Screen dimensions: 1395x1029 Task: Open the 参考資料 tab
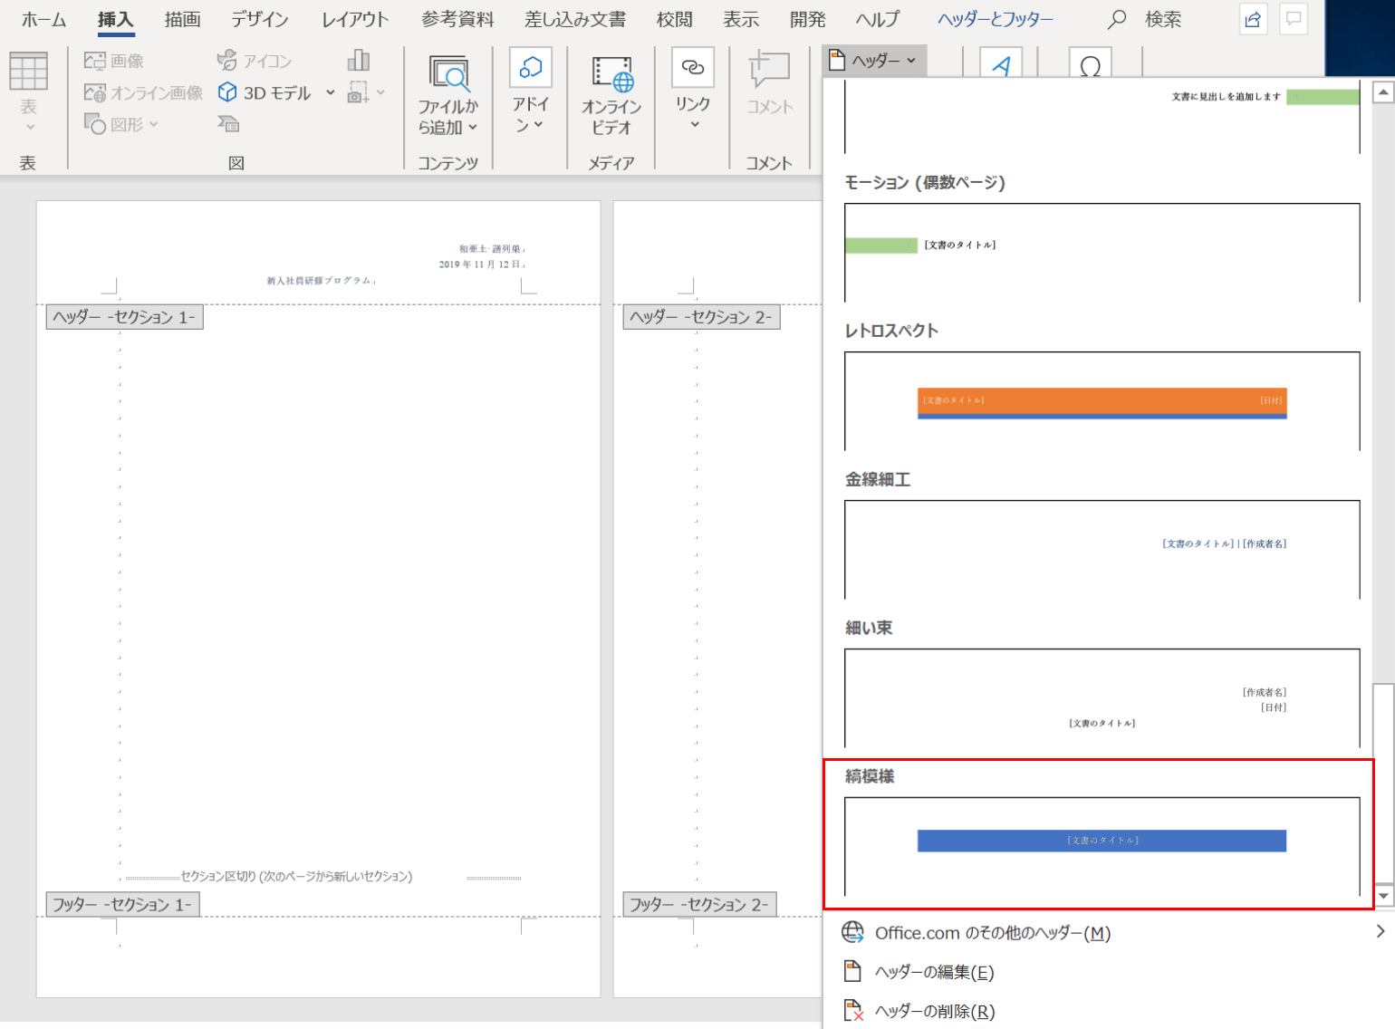(457, 19)
